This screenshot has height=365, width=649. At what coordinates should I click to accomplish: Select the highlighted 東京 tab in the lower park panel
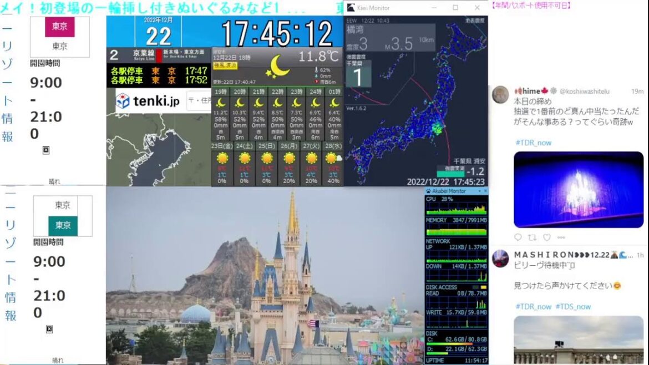pyautogui.click(x=63, y=225)
